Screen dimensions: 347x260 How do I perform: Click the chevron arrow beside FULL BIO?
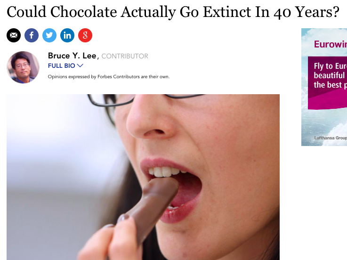[x=80, y=65]
